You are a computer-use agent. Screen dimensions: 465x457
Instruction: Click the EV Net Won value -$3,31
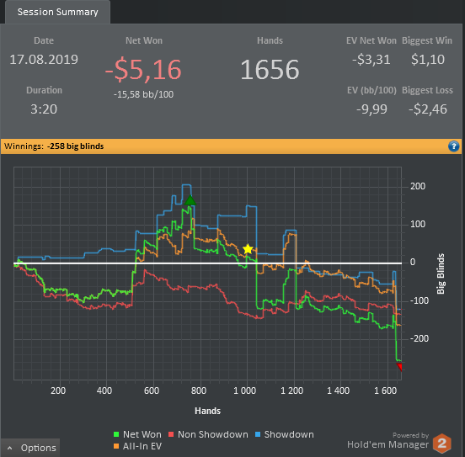[x=371, y=60]
